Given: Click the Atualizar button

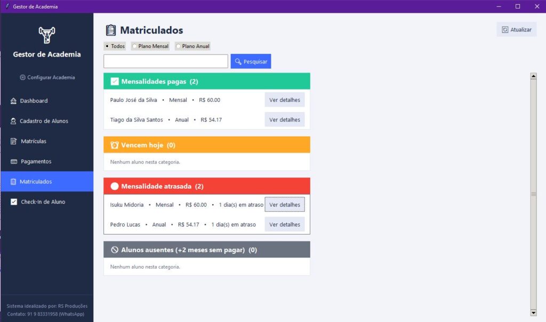Looking at the screenshot, I should click(516, 30).
